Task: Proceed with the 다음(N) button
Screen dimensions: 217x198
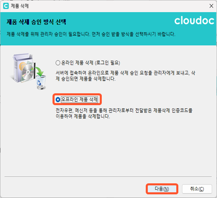Action: coord(162,189)
